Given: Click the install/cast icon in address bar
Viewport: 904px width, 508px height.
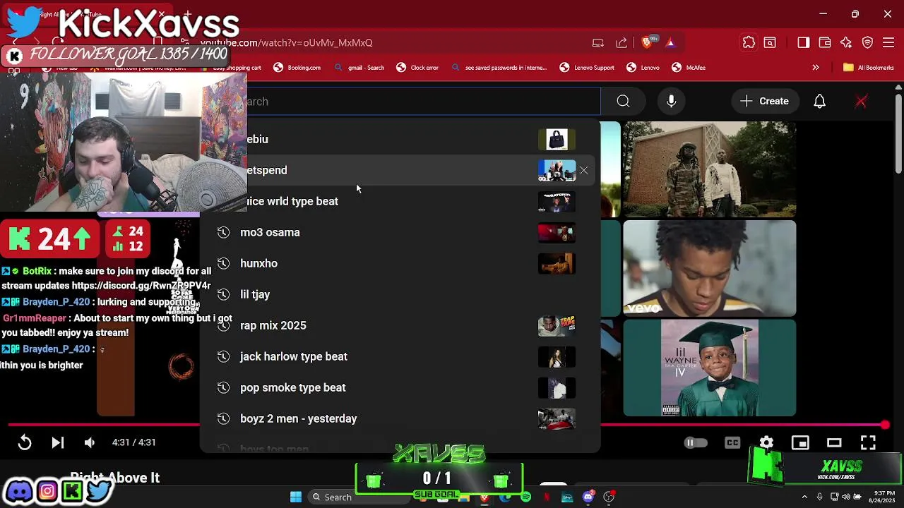Looking at the screenshot, I should (x=598, y=43).
